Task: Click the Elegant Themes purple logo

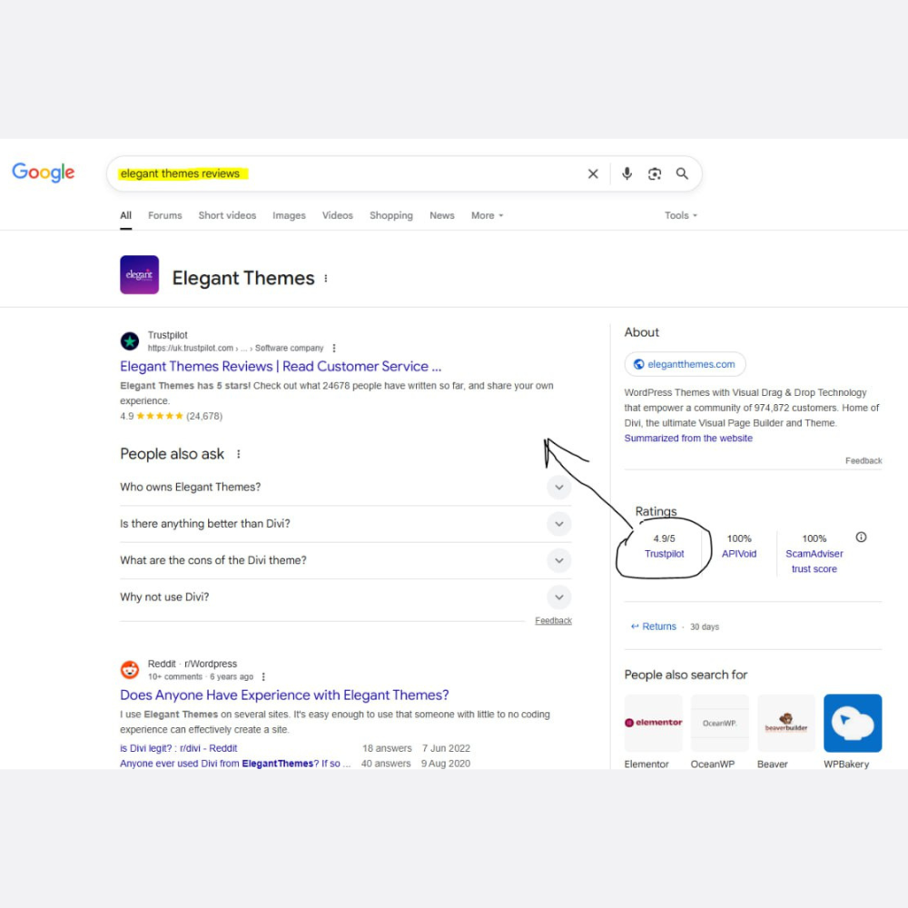Action: (x=140, y=274)
